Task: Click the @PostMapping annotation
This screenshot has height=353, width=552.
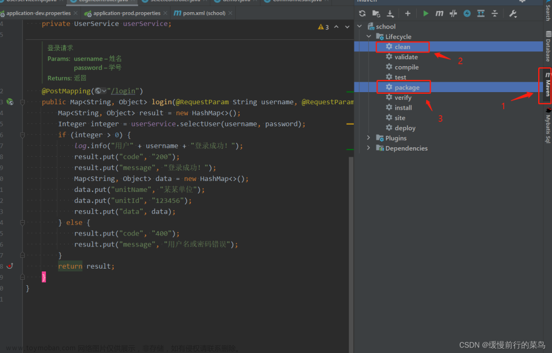Action: click(x=66, y=91)
